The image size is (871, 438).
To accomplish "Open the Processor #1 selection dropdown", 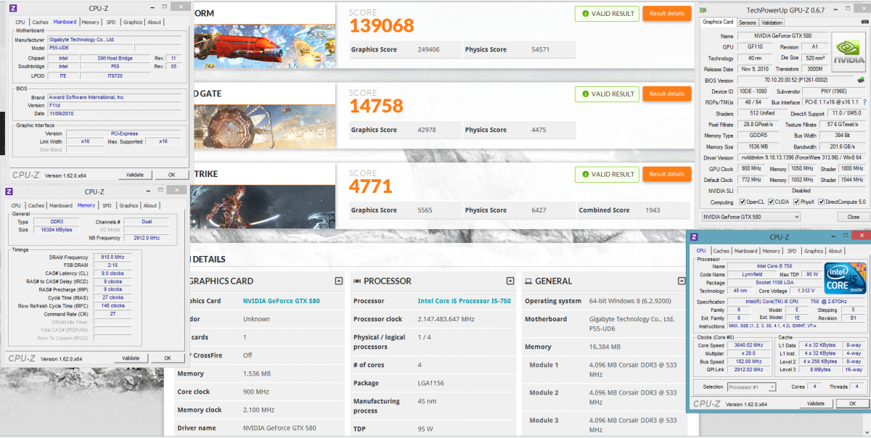I will tap(751, 387).
